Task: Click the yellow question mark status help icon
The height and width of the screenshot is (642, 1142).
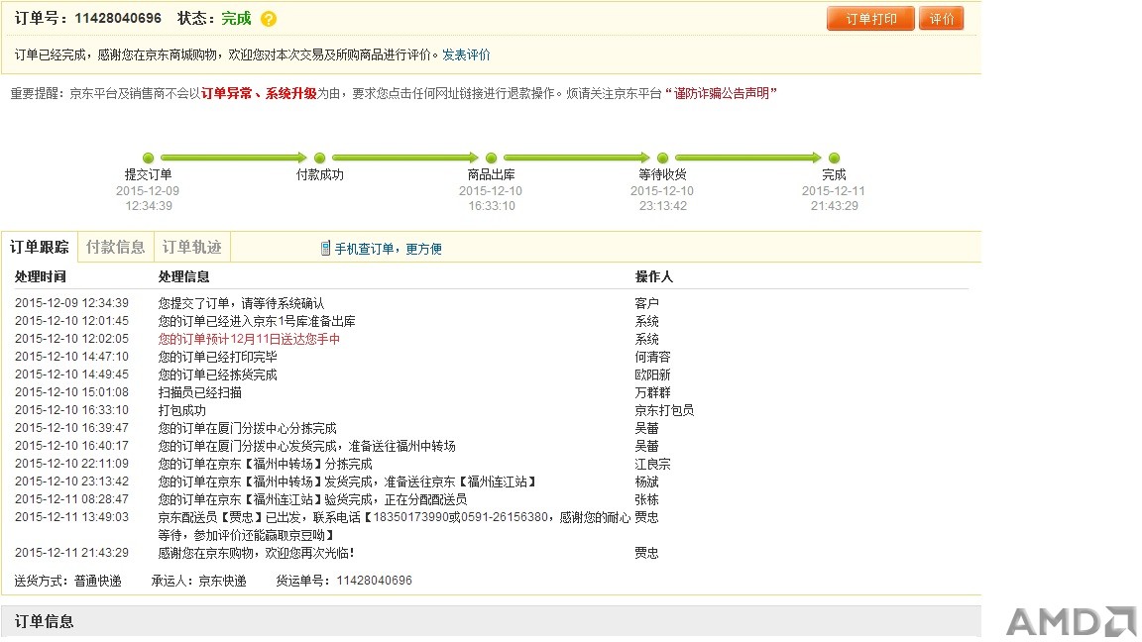Action: pyautogui.click(x=269, y=19)
